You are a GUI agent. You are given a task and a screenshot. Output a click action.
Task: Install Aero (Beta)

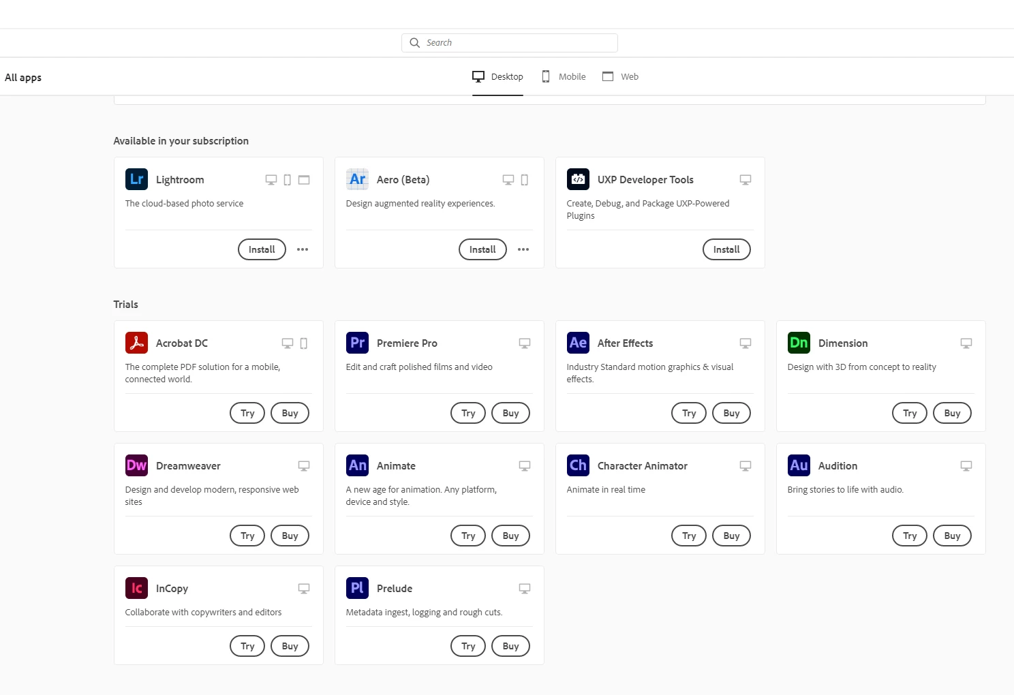[482, 249]
